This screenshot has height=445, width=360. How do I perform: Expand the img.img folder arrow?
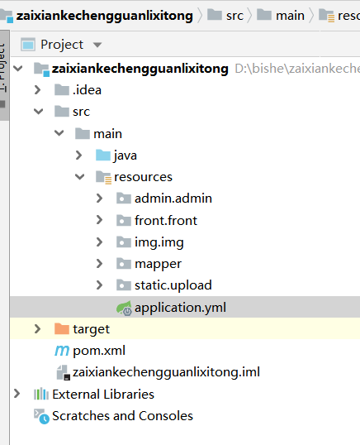[99, 242]
